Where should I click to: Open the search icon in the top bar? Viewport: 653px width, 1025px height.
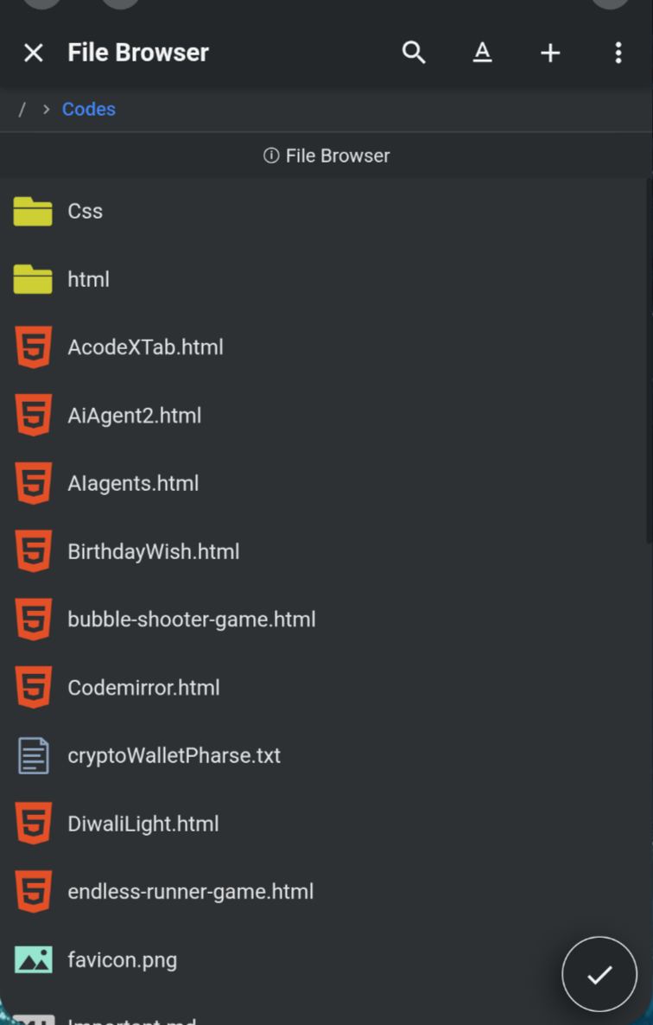pos(414,53)
